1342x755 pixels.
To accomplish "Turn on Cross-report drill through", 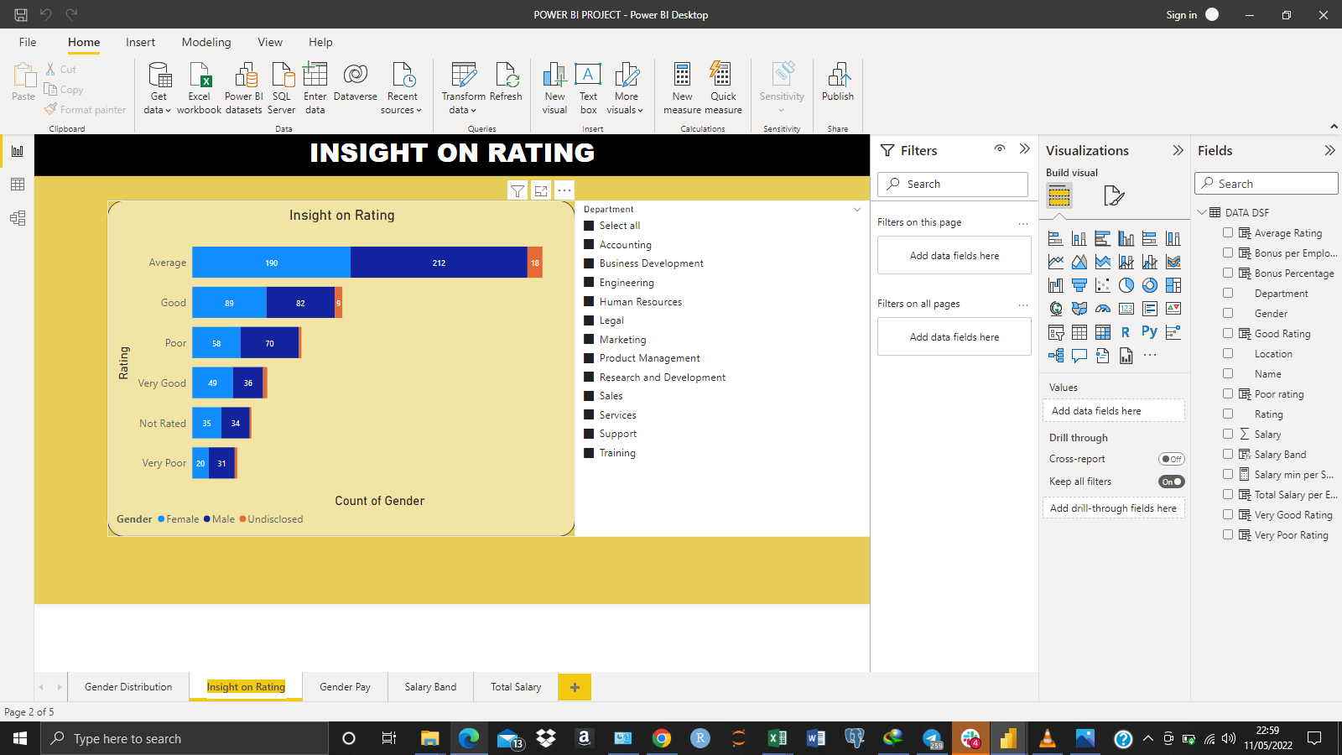I will click(x=1172, y=459).
